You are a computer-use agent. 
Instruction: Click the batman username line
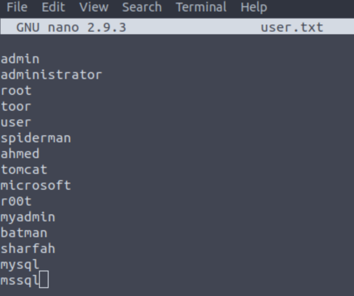(x=24, y=233)
